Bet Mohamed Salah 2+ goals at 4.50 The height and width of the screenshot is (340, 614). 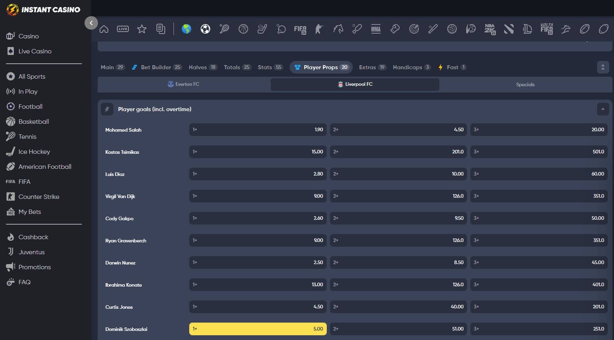398,130
